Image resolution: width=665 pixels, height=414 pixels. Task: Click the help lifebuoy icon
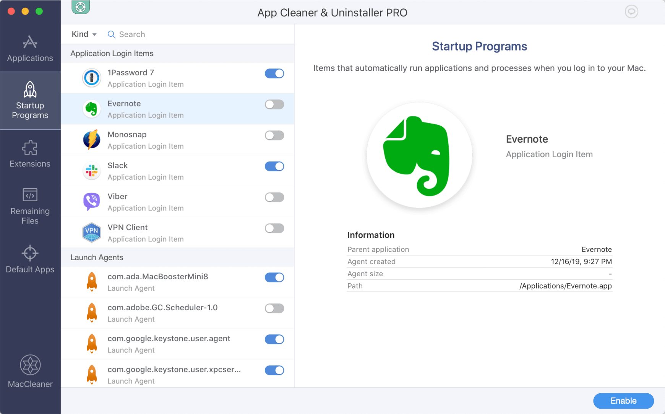(x=81, y=7)
